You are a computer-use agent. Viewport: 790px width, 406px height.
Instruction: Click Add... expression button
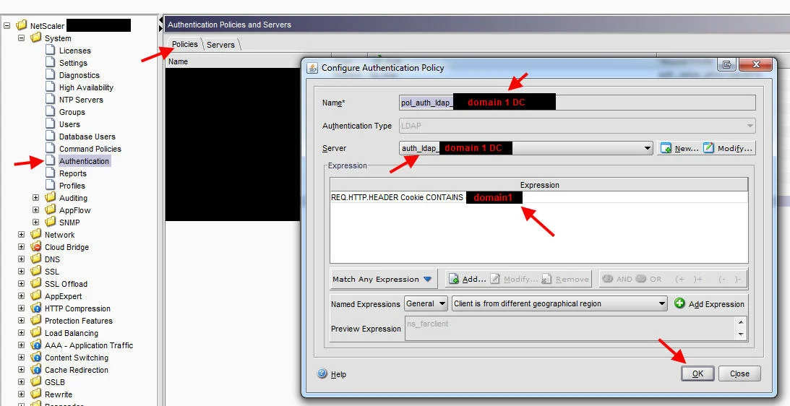tap(467, 279)
